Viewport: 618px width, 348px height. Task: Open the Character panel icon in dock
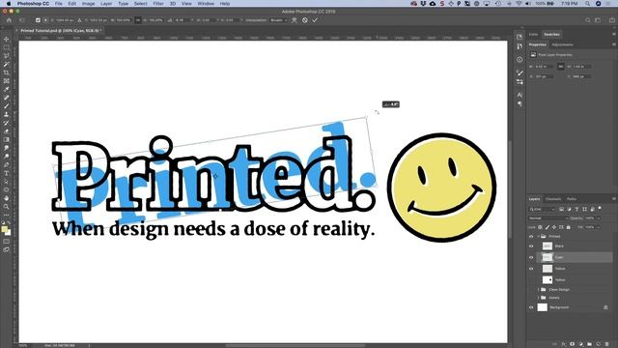[x=520, y=95]
